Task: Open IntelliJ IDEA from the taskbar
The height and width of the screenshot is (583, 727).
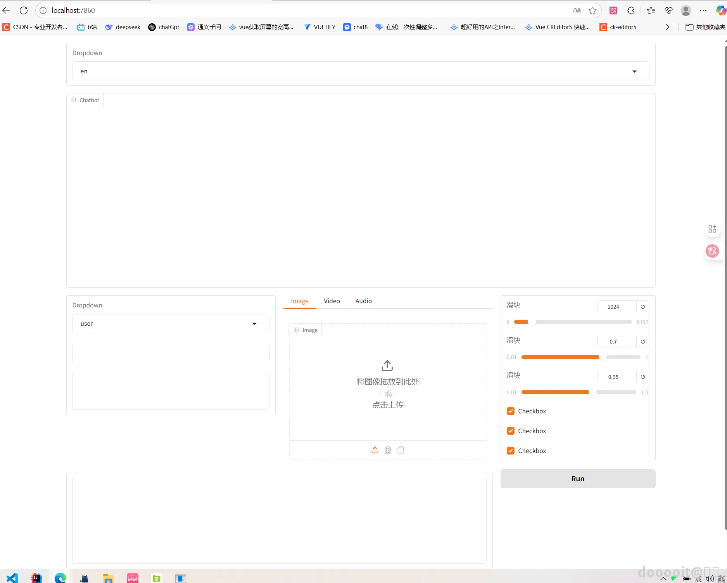Action: tap(36, 578)
